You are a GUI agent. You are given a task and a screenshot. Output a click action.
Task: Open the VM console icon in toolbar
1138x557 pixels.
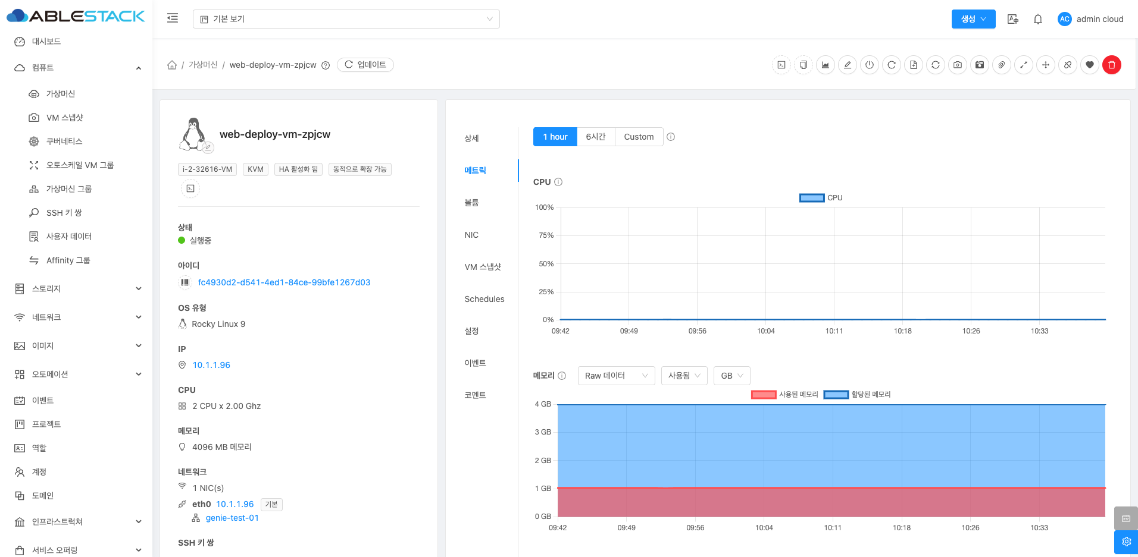pos(781,65)
